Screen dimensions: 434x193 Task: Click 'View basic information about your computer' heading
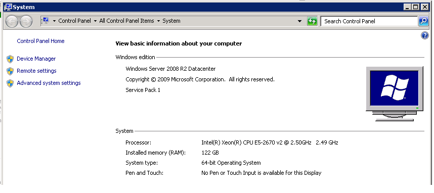[x=179, y=43]
